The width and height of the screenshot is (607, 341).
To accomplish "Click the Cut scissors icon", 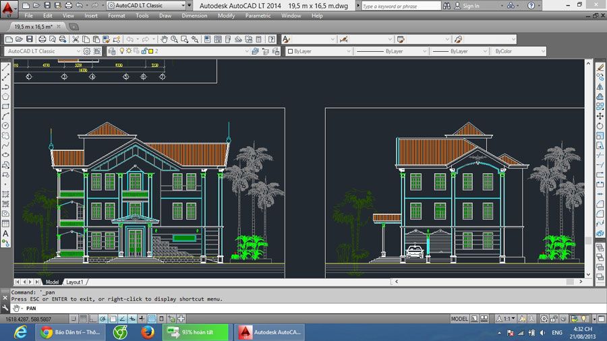I will tap(76, 39).
